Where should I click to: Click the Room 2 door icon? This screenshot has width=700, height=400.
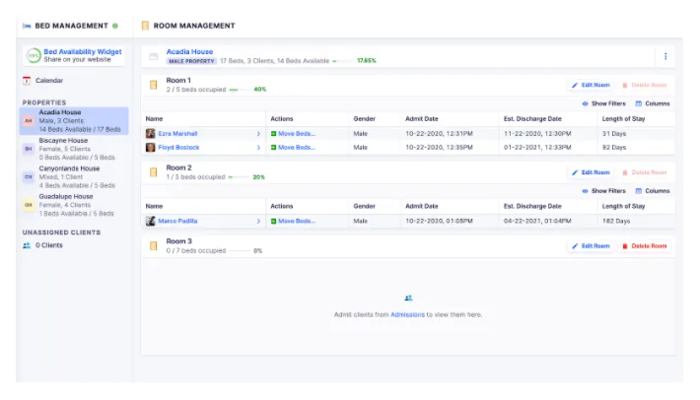pos(153,172)
